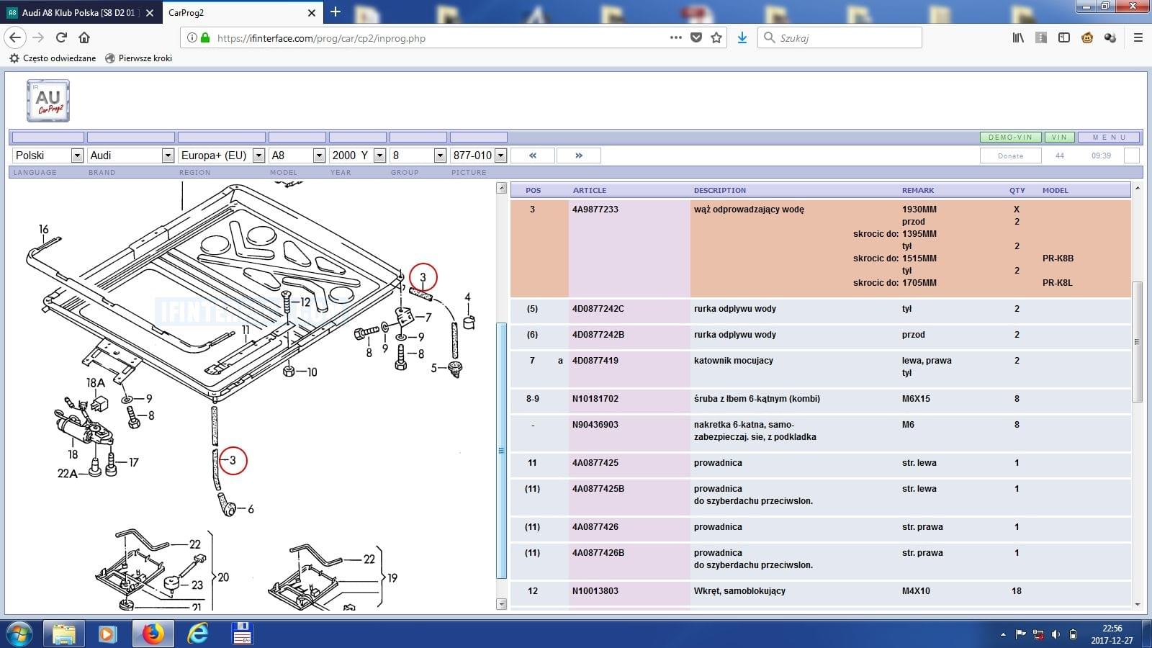Open the MENU button

click(x=1109, y=137)
